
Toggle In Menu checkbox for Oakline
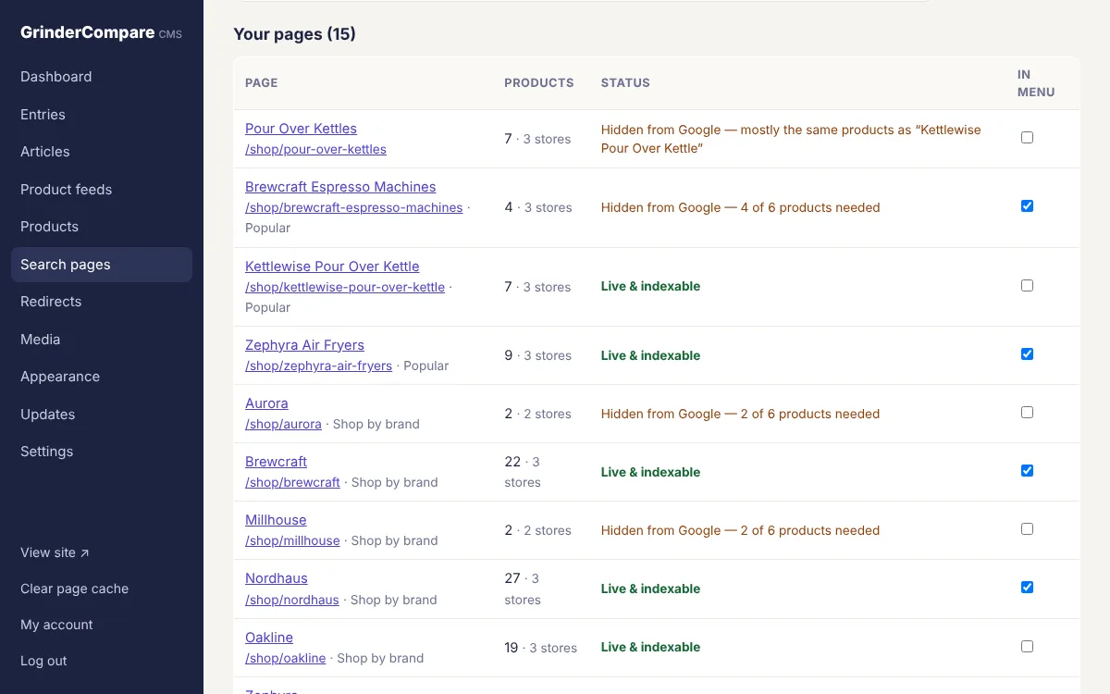[1027, 647]
